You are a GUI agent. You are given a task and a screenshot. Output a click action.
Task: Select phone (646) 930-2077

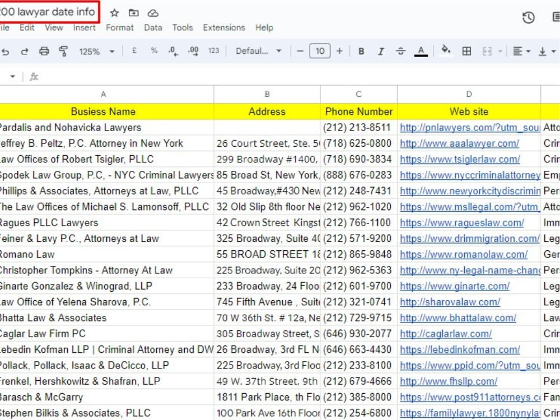(x=358, y=334)
